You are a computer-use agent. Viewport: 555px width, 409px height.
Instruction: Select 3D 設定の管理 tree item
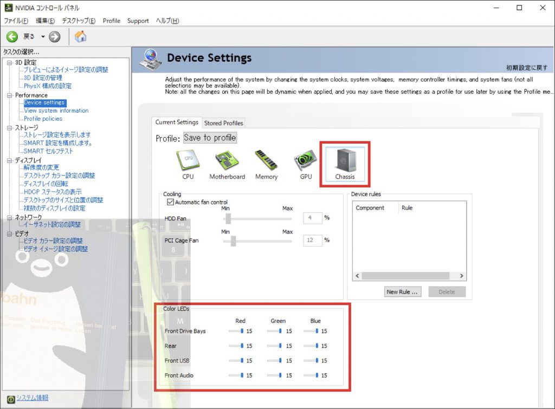tap(43, 78)
